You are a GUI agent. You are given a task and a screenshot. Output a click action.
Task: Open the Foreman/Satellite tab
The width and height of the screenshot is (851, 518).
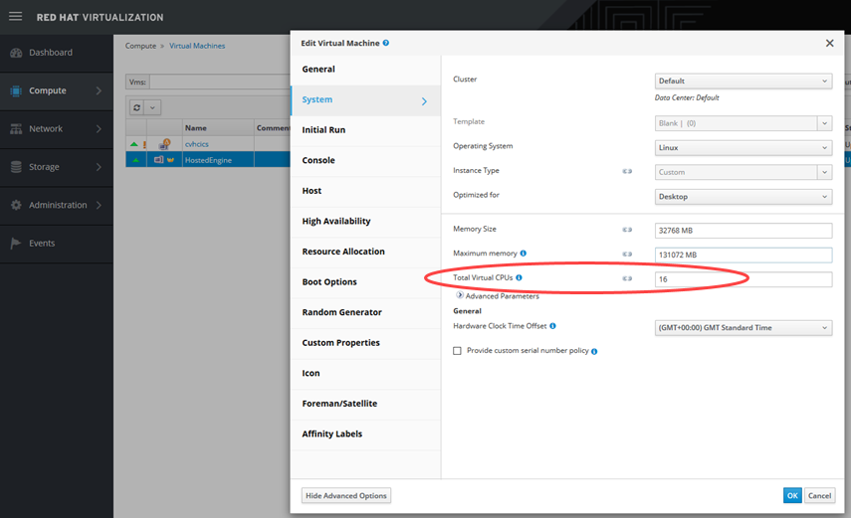(365, 404)
